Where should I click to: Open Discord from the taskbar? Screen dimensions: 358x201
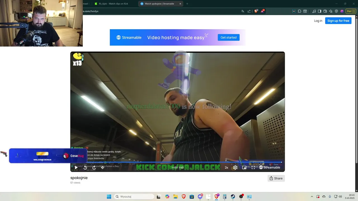point(200,197)
